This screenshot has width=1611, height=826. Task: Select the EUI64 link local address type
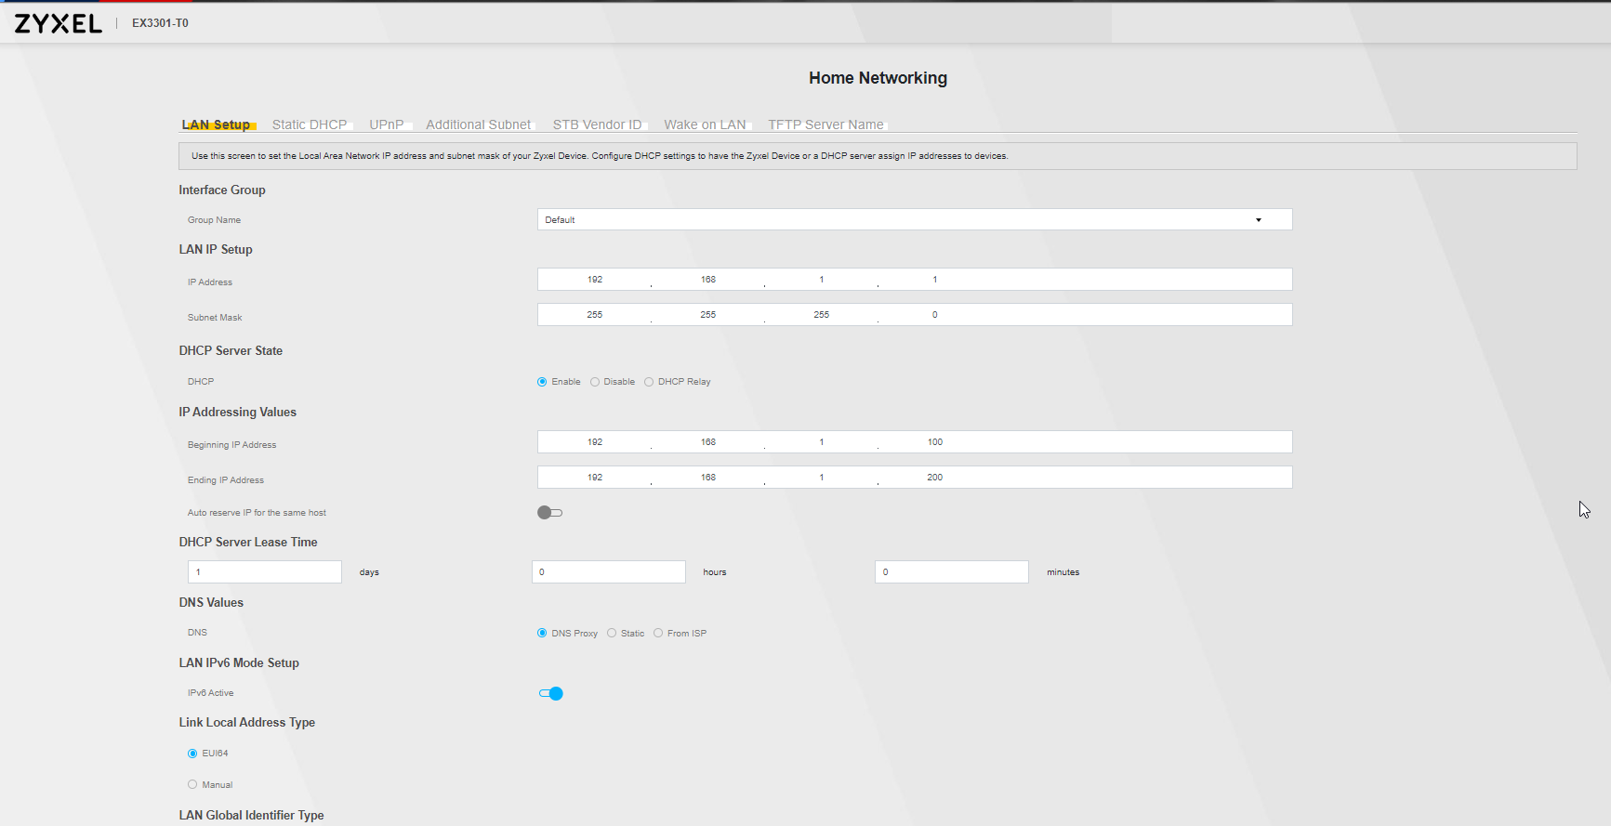(x=192, y=754)
